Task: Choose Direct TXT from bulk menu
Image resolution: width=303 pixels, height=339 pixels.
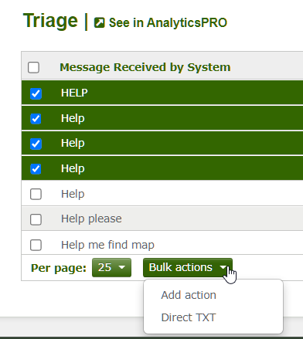Action: pos(189,317)
